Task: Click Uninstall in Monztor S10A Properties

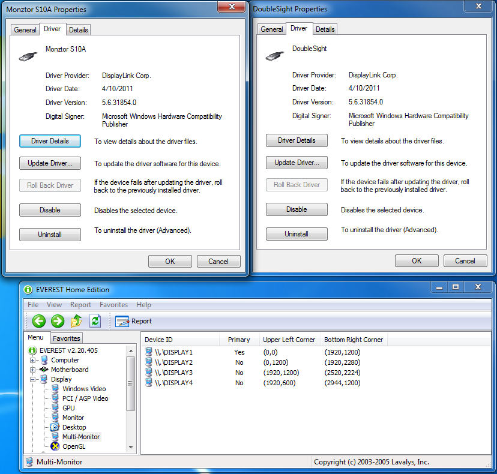Action: (x=50, y=235)
